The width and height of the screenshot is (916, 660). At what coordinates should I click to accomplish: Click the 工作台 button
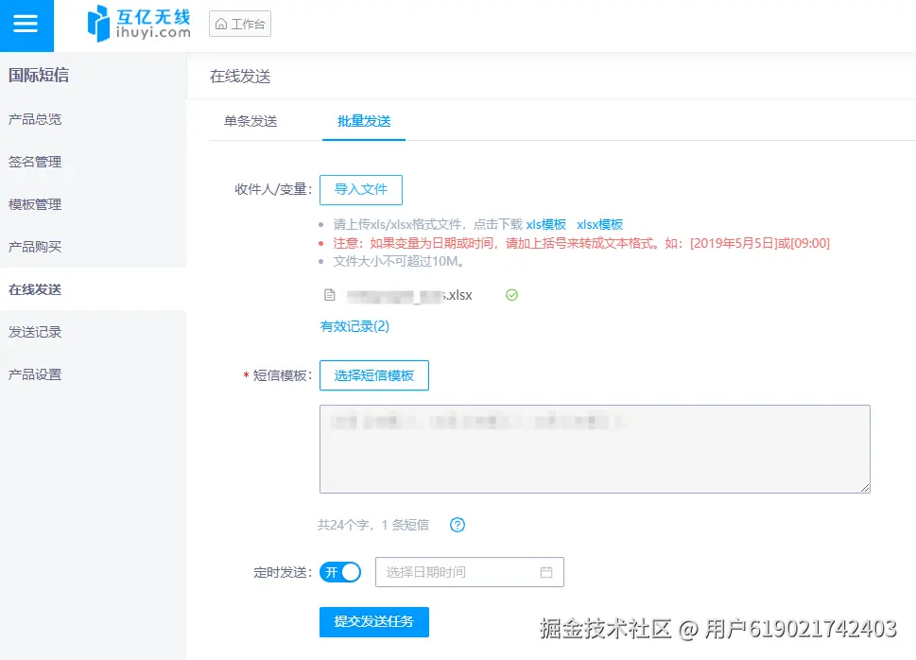coord(240,24)
